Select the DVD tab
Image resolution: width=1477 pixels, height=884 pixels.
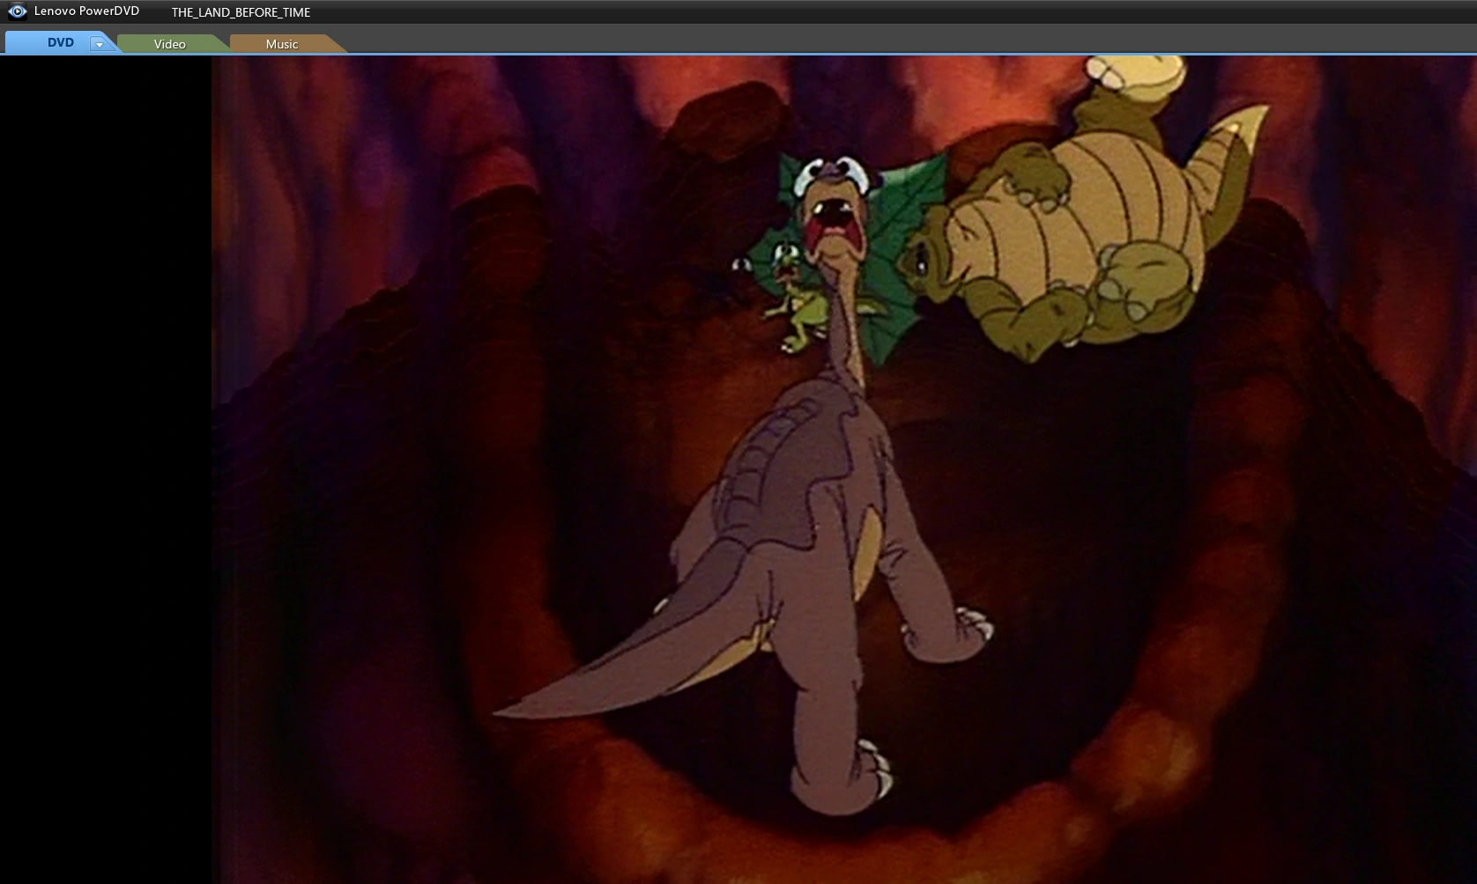tap(59, 41)
